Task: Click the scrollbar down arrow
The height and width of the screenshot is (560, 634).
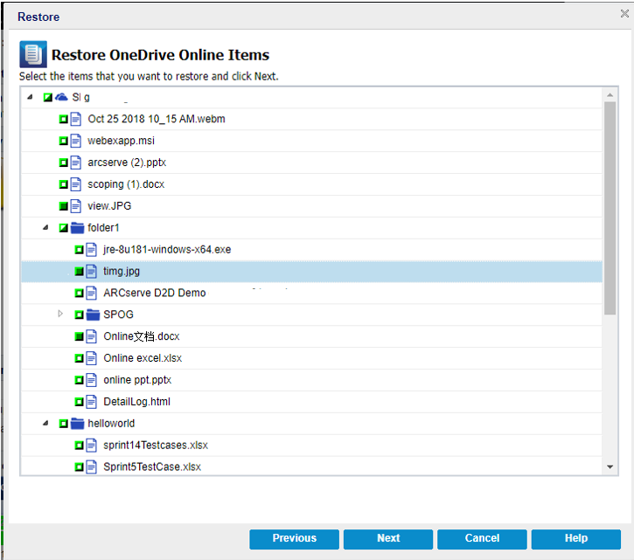Action: tap(610, 467)
